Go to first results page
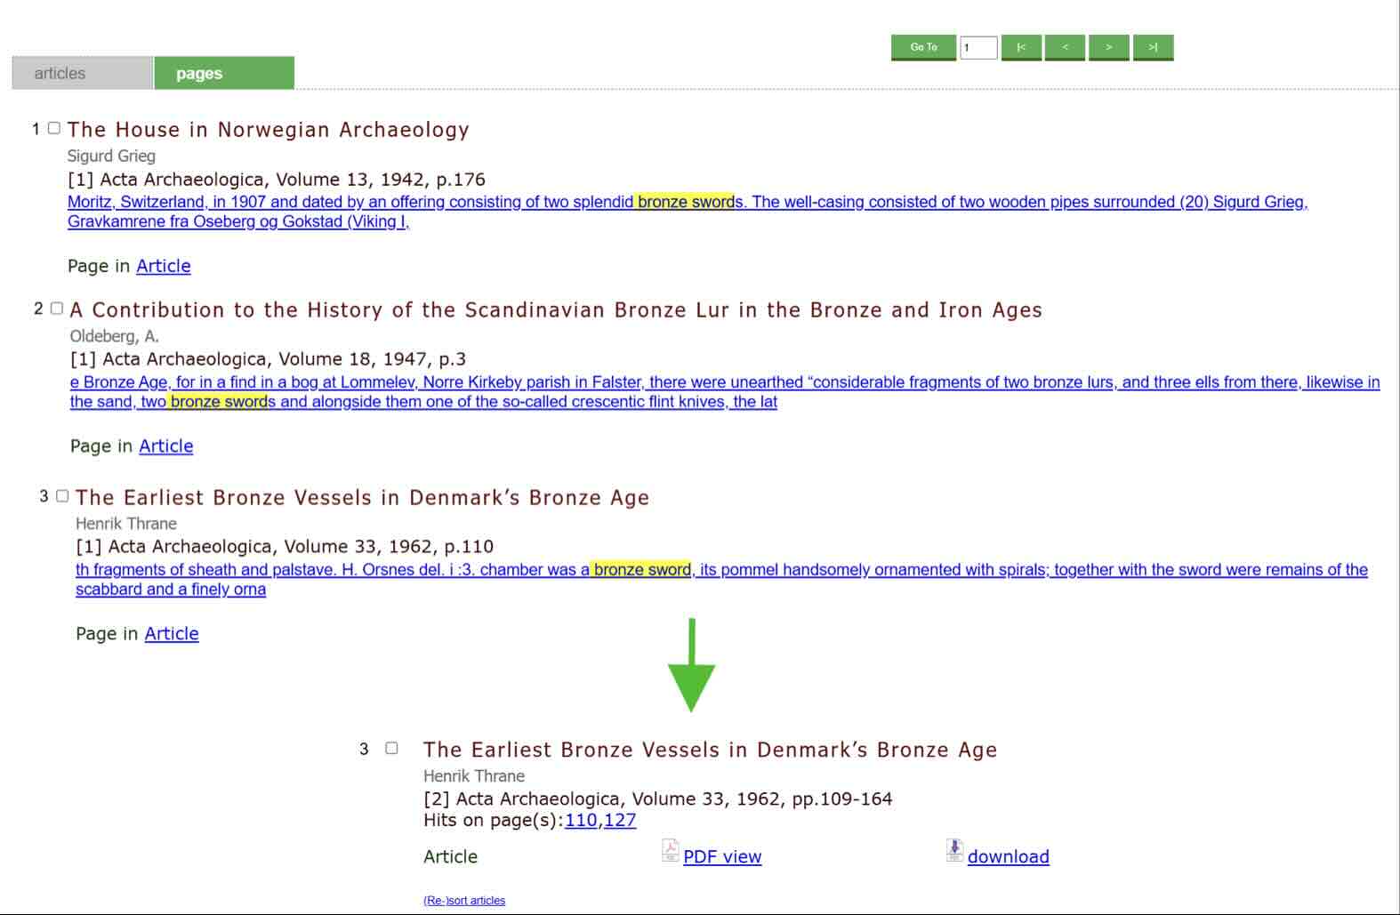Image resolution: width=1400 pixels, height=915 pixels. pyautogui.click(x=1021, y=47)
